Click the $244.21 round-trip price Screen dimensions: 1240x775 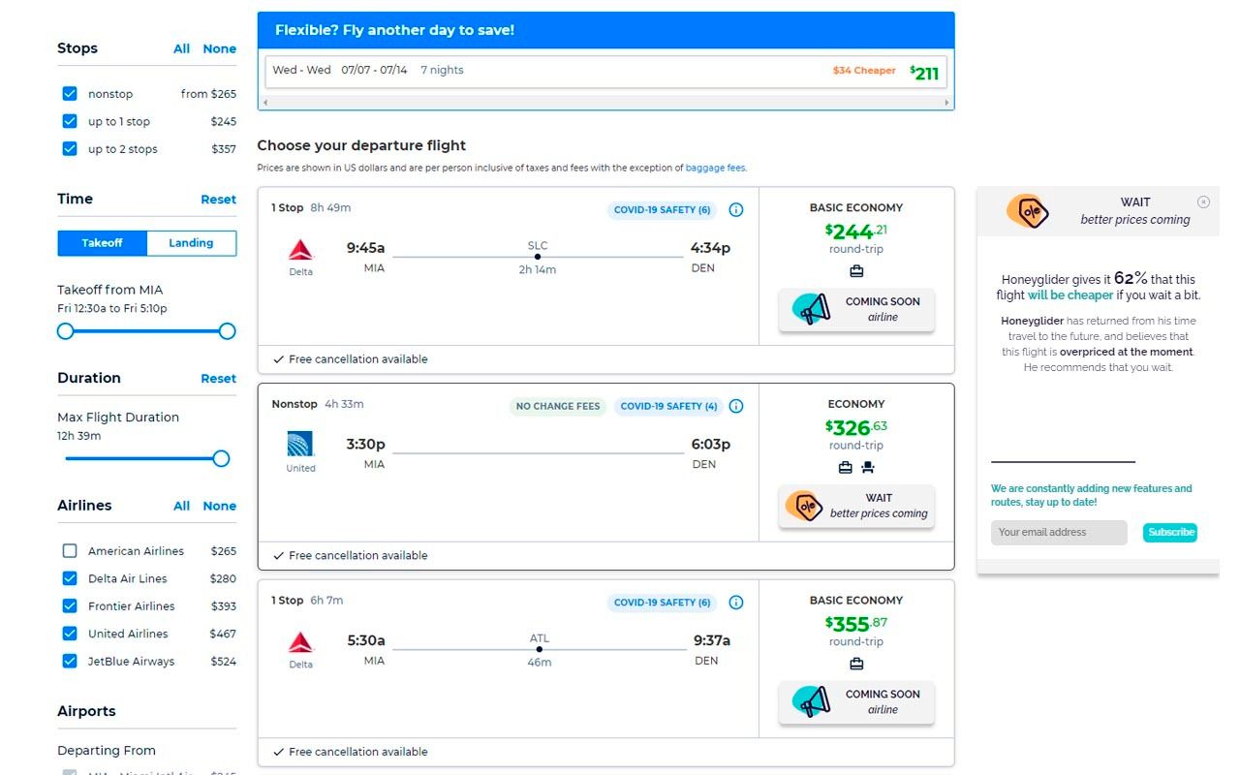[x=856, y=231]
